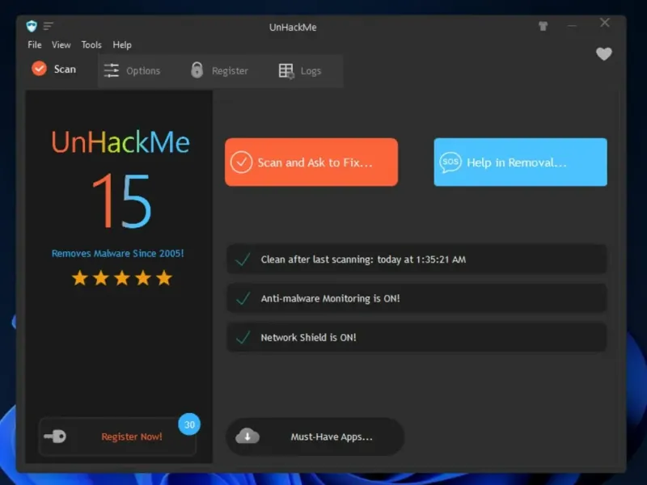
Task: Click the key icon beside Register Now
Action: pyautogui.click(x=55, y=436)
